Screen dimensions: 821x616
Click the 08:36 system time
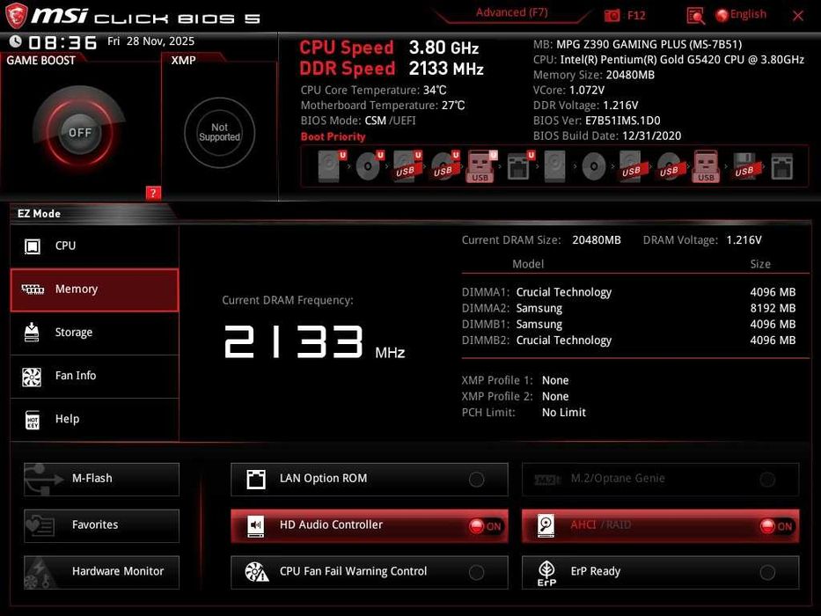click(x=62, y=42)
